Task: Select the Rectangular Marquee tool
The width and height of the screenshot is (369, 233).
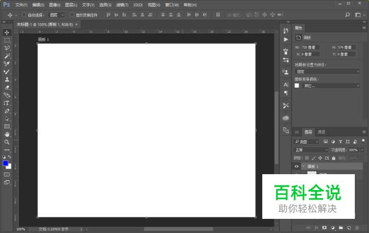Action: pyautogui.click(x=7, y=40)
